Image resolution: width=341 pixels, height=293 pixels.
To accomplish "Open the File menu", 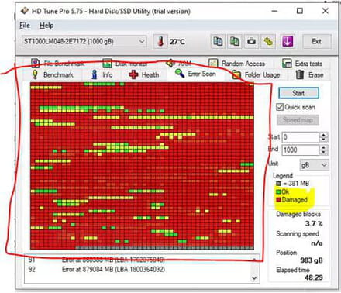I will [25, 26].
